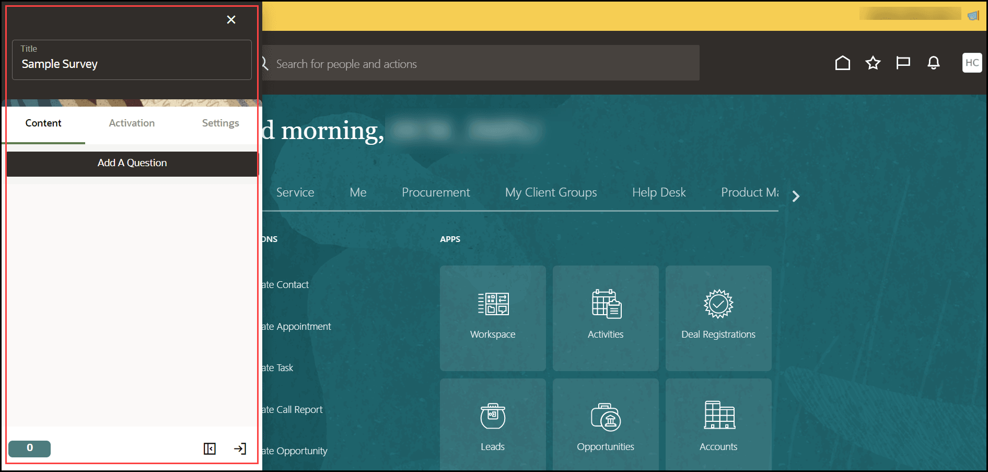Screen dimensions: 988x472
Task: Click the APPS section heading
Action: pyautogui.click(x=450, y=239)
